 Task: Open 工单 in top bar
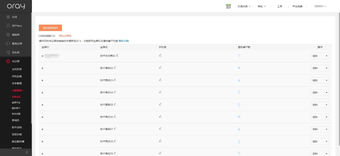tap(280, 6)
